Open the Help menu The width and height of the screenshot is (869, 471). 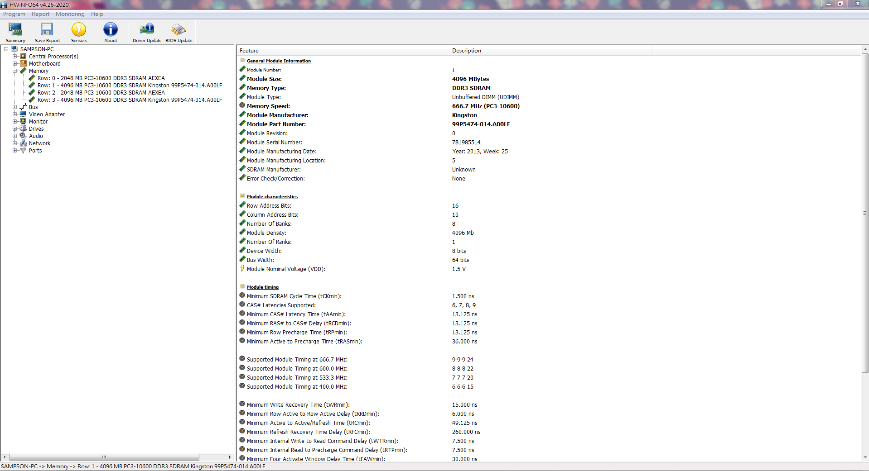tap(97, 14)
